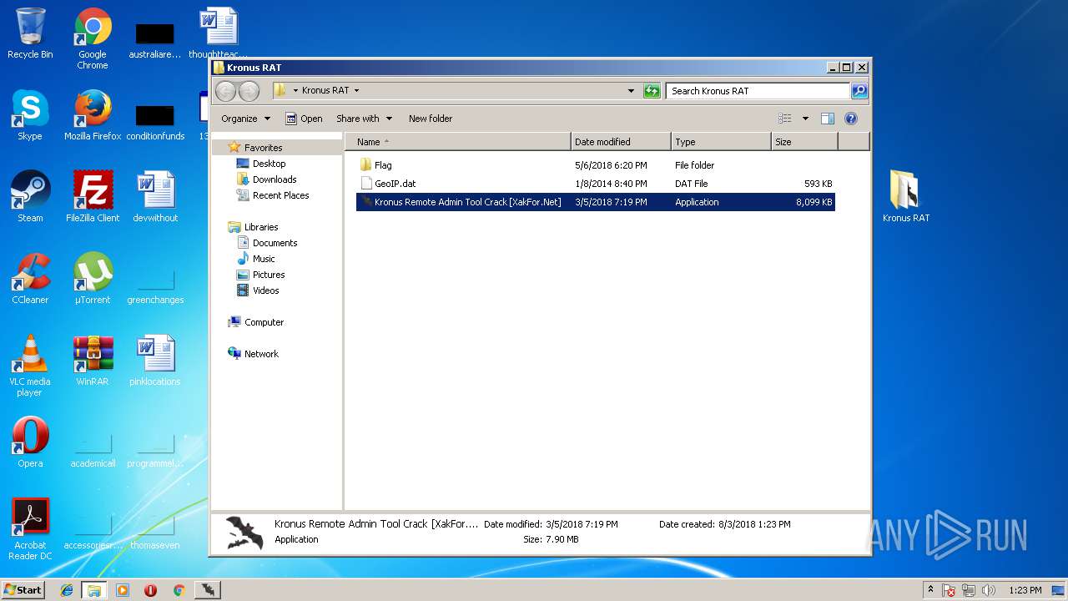The height and width of the screenshot is (601, 1068).
Task: Click the Open toolbar button
Action: [x=304, y=119]
